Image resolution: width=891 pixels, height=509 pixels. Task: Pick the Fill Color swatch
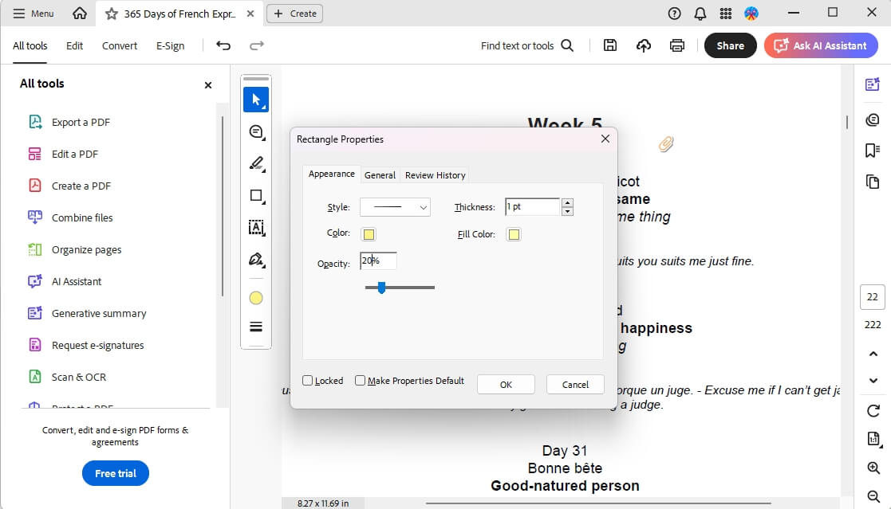[x=514, y=234]
